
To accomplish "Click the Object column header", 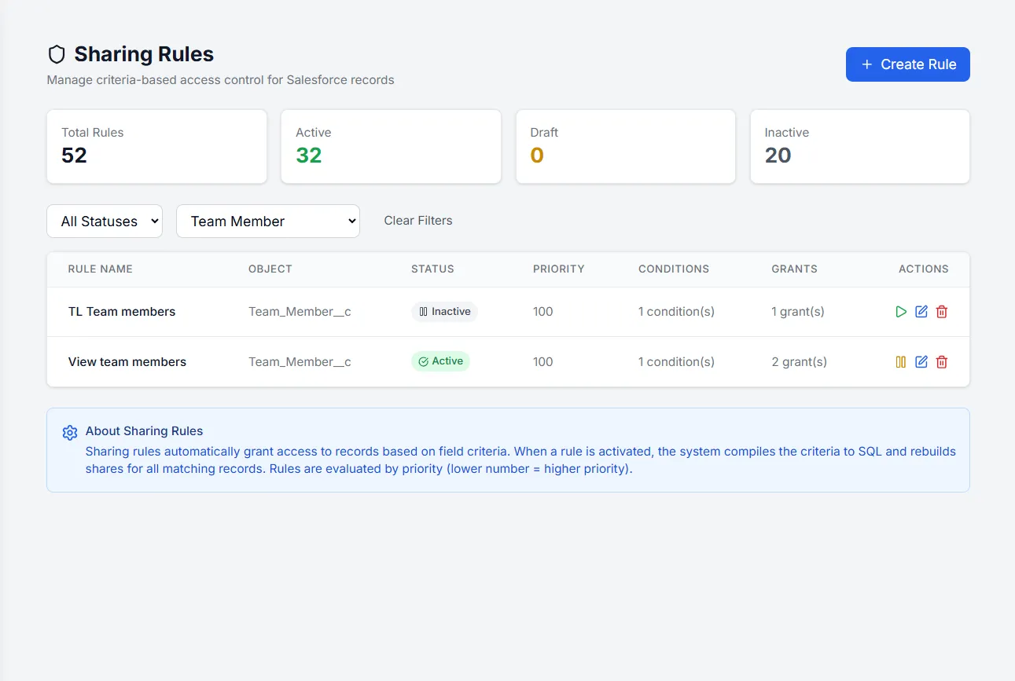I will [270, 269].
